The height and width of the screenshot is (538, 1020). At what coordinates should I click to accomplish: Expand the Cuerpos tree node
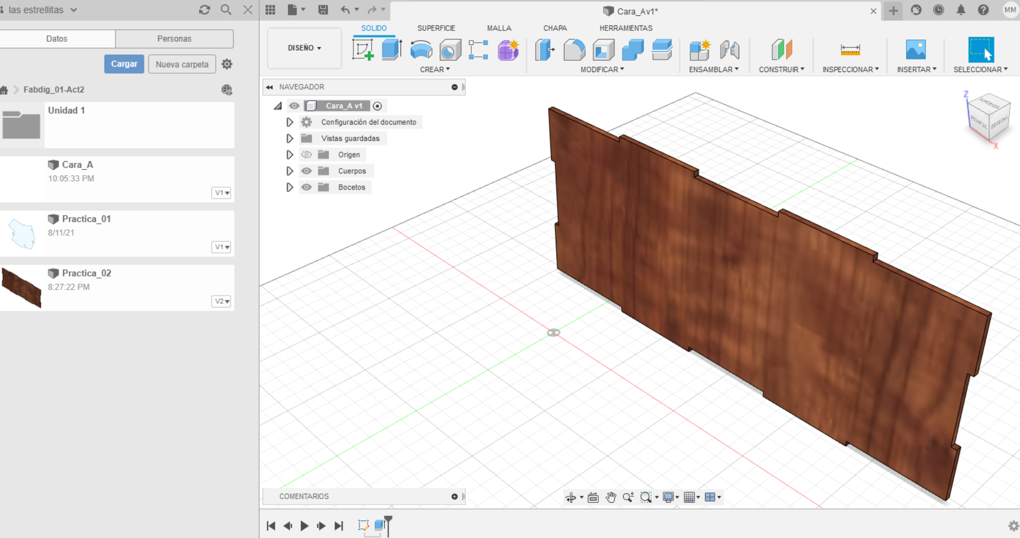click(x=290, y=171)
